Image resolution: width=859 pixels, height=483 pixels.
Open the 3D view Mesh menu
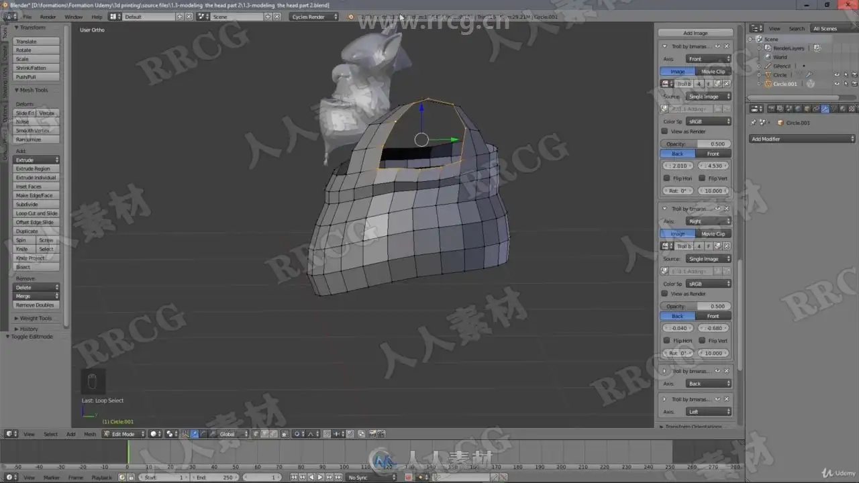click(x=90, y=434)
